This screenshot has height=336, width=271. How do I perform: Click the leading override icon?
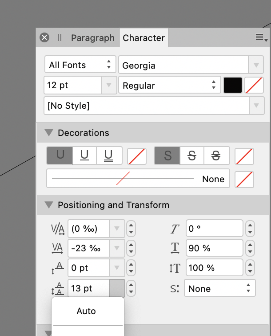click(58, 288)
